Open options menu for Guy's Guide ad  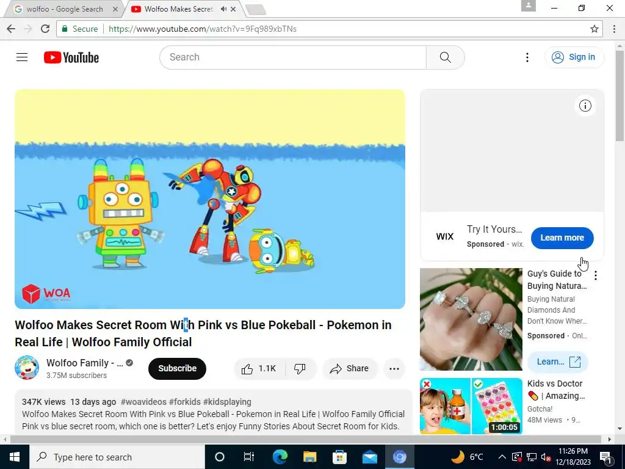pos(596,275)
